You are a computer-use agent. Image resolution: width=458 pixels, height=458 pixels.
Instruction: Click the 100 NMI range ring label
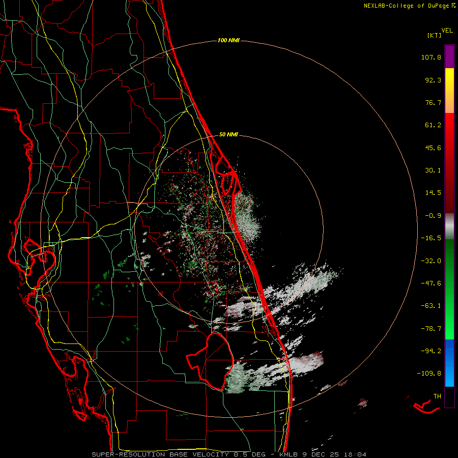coord(228,40)
